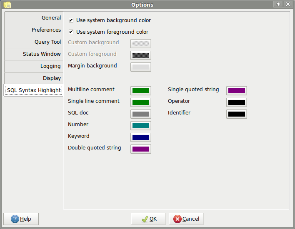The width and height of the screenshot is (295, 229).
Task: Go to the Status Window tab
Action: 33,54
